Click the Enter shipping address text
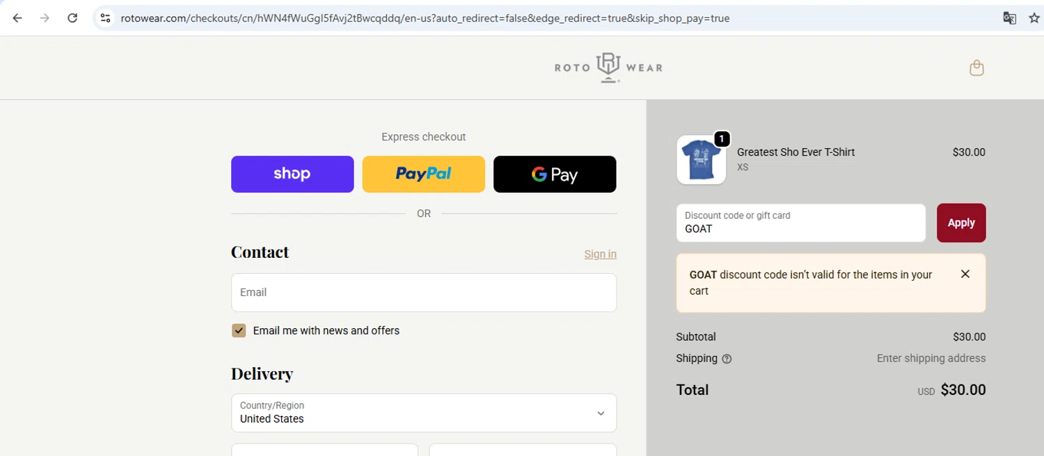1044x456 pixels. coord(931,359)
